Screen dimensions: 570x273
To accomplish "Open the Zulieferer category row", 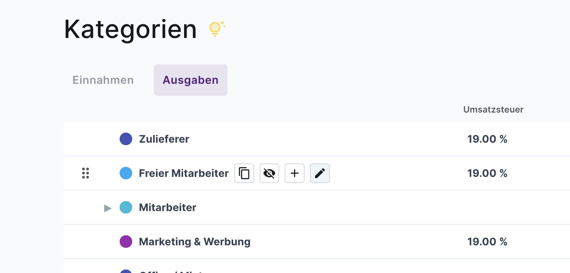I will tap(164, 139).
